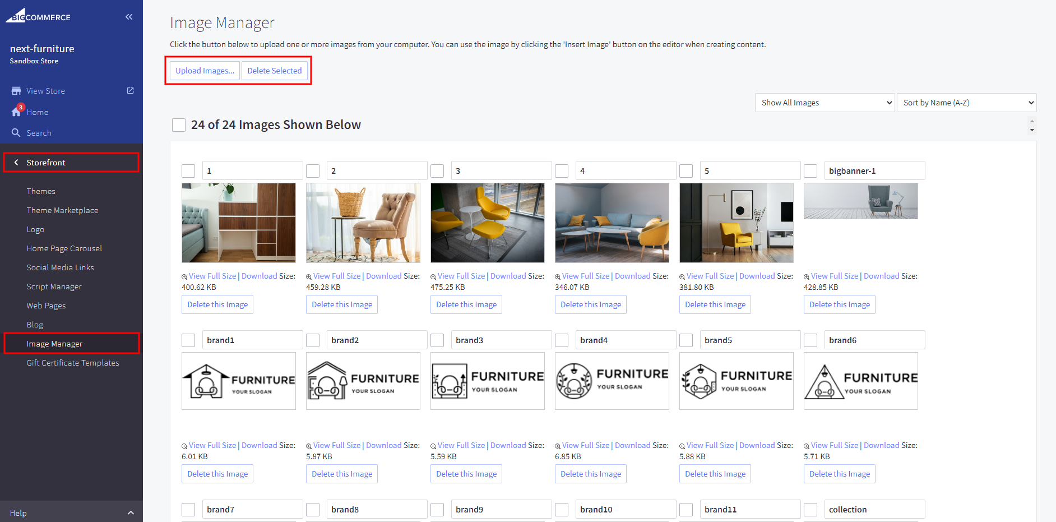The image size is (1056, 522).
Task: Click the BigCommerce logo
Action: (x=38, y=16)
